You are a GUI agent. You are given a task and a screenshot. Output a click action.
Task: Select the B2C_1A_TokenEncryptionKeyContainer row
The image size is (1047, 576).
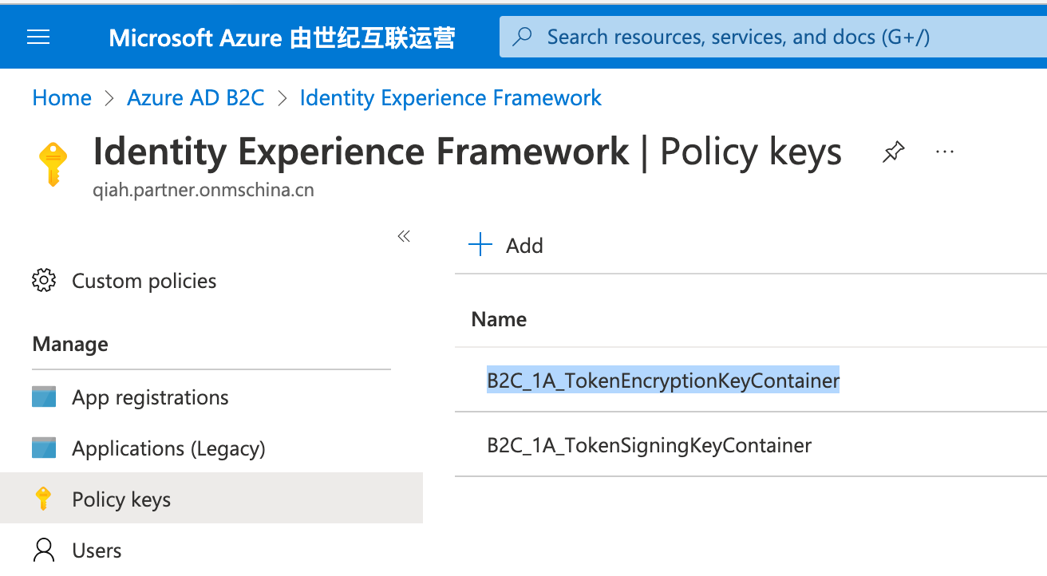coord(663,381)
